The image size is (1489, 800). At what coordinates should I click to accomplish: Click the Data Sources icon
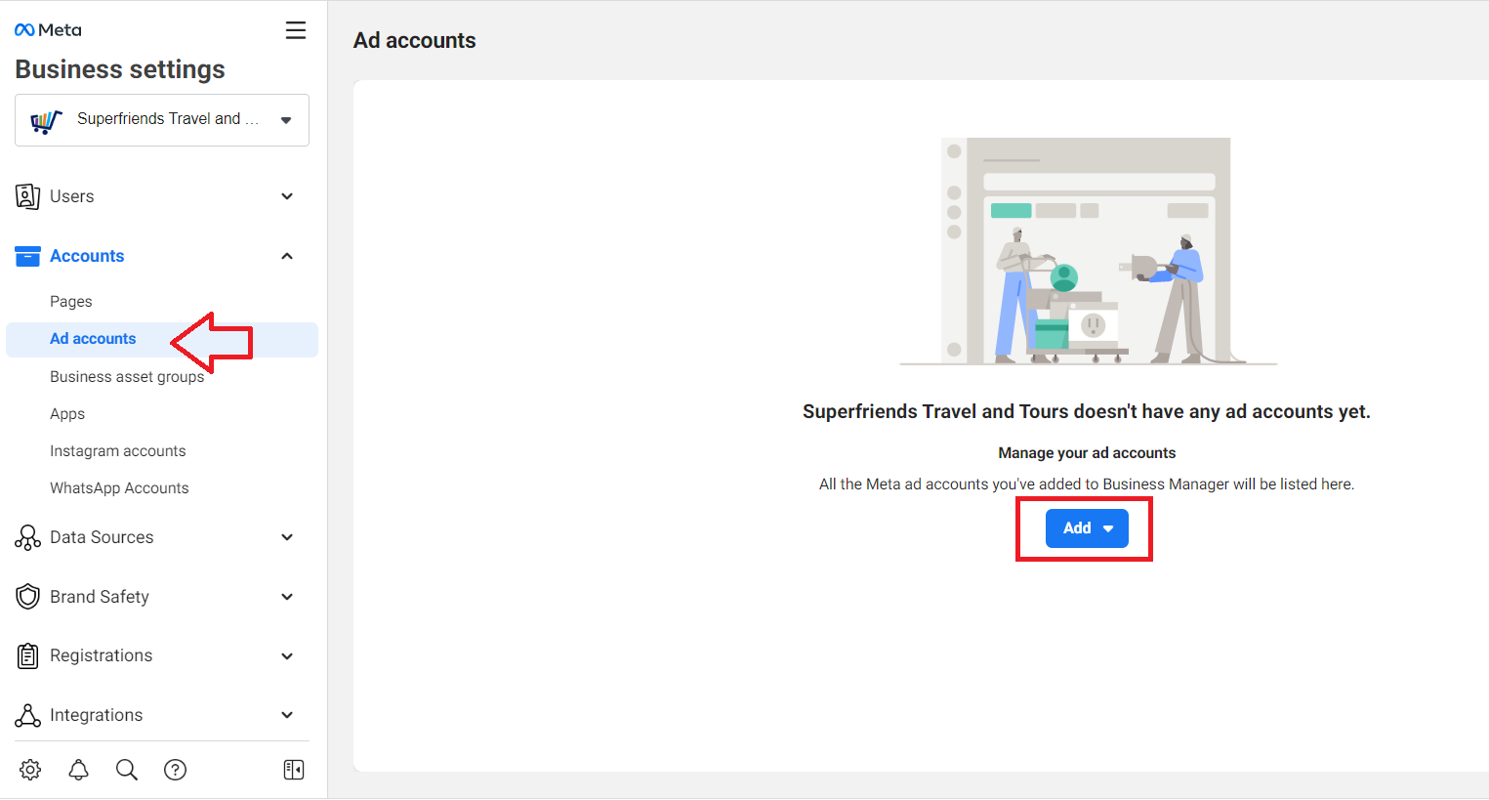click(28, 537)
